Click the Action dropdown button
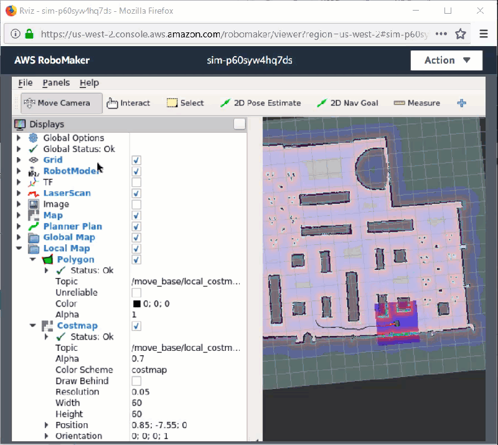This screenshot has width=498, height=445. [446, 60]
